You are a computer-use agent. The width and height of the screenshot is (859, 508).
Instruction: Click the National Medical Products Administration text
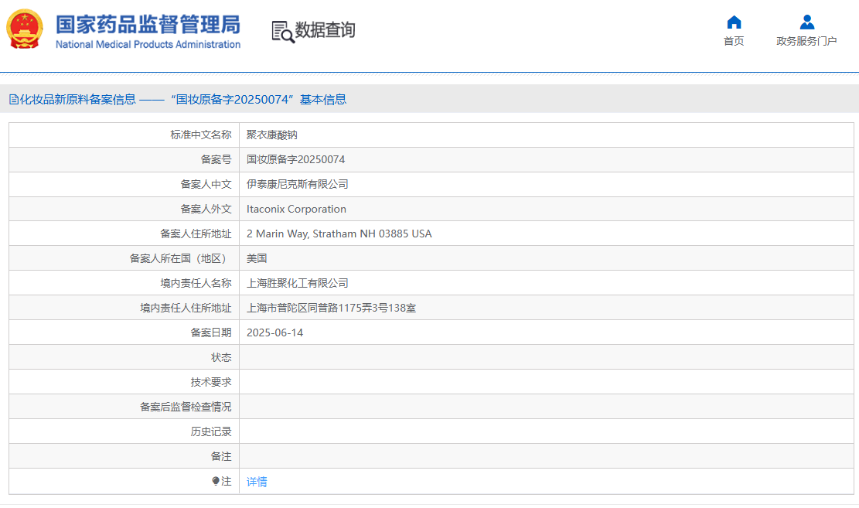tap(148, 44)
